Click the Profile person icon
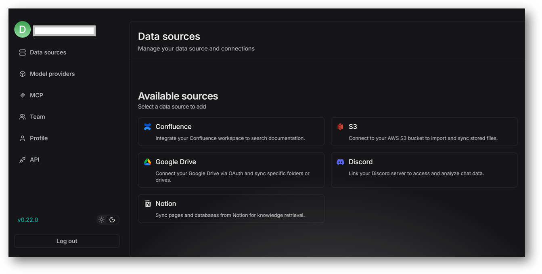 tap(22, 138)
